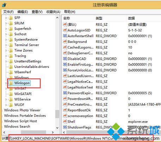
Task: Click tree pane vertical scrollbar down arrow
Action: click(x=57, y=128)
